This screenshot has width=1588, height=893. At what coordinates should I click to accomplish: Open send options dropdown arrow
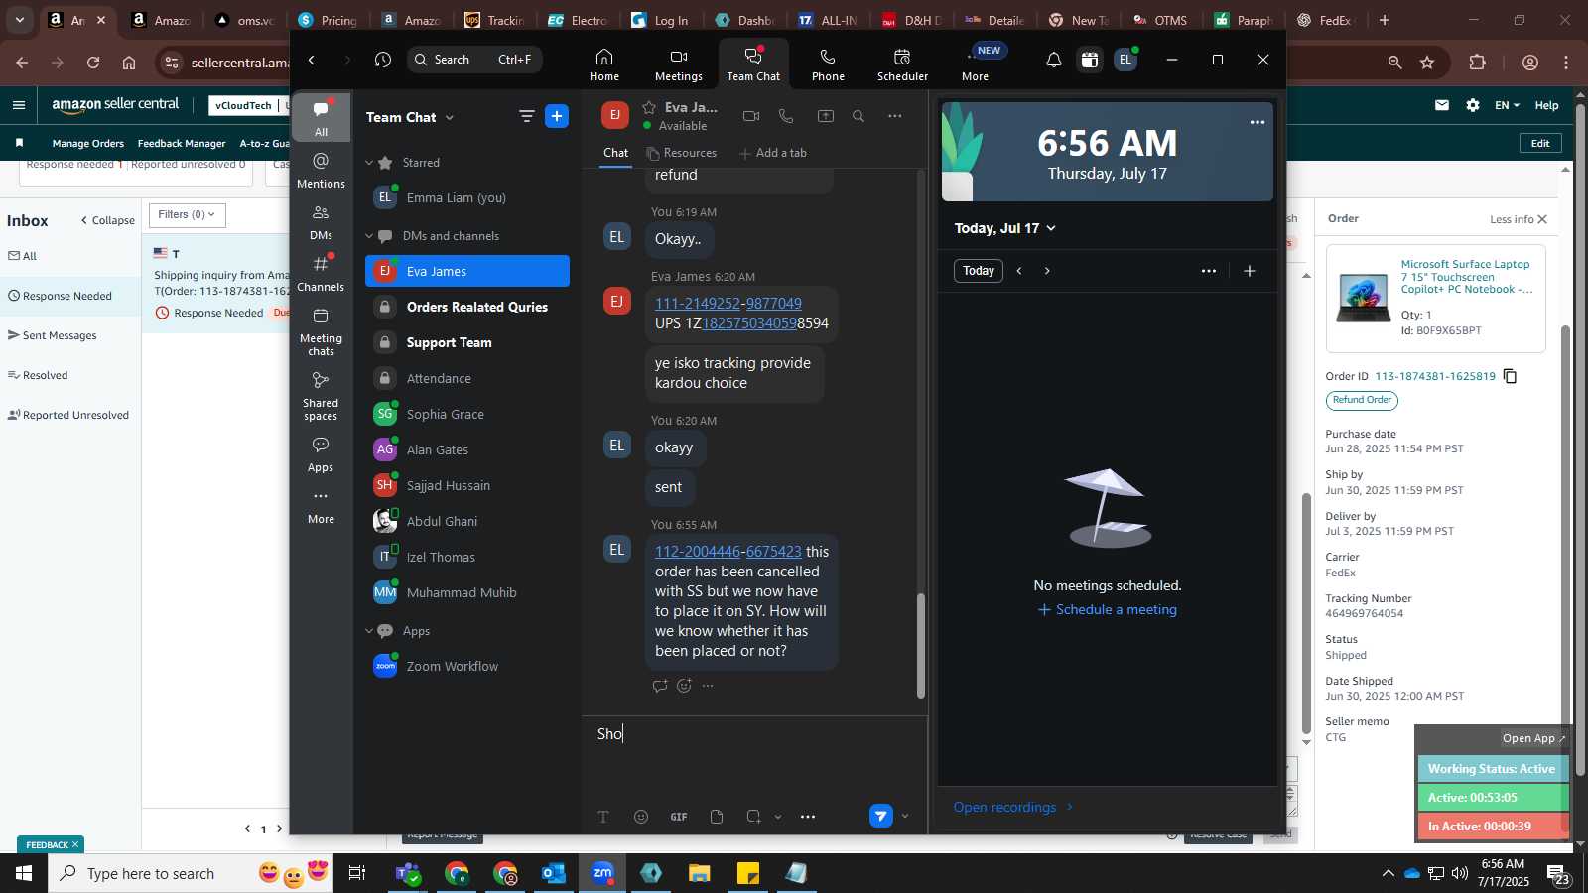[x=904, y=816]
